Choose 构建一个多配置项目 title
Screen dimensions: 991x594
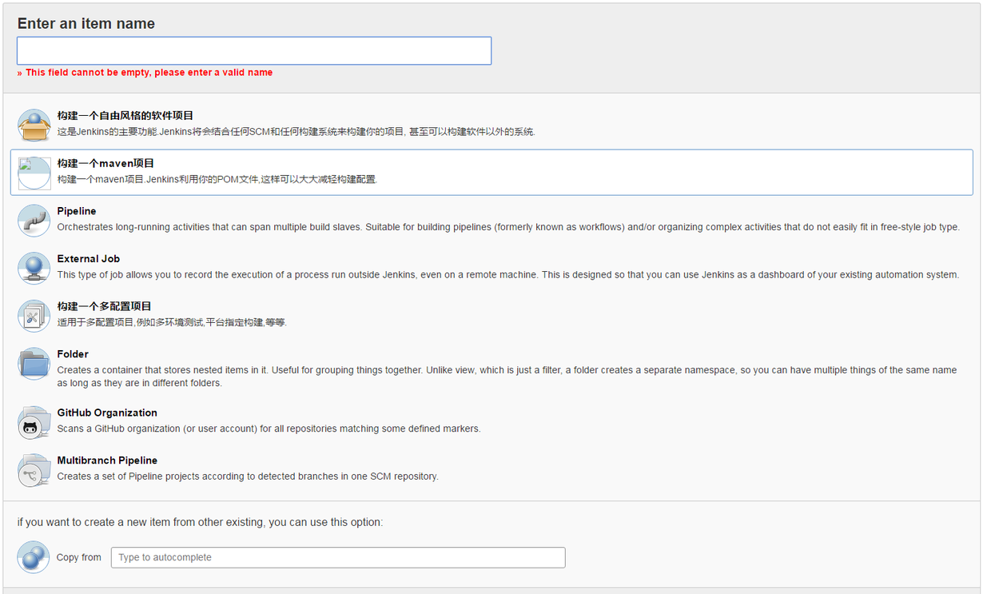click(105, 306)
